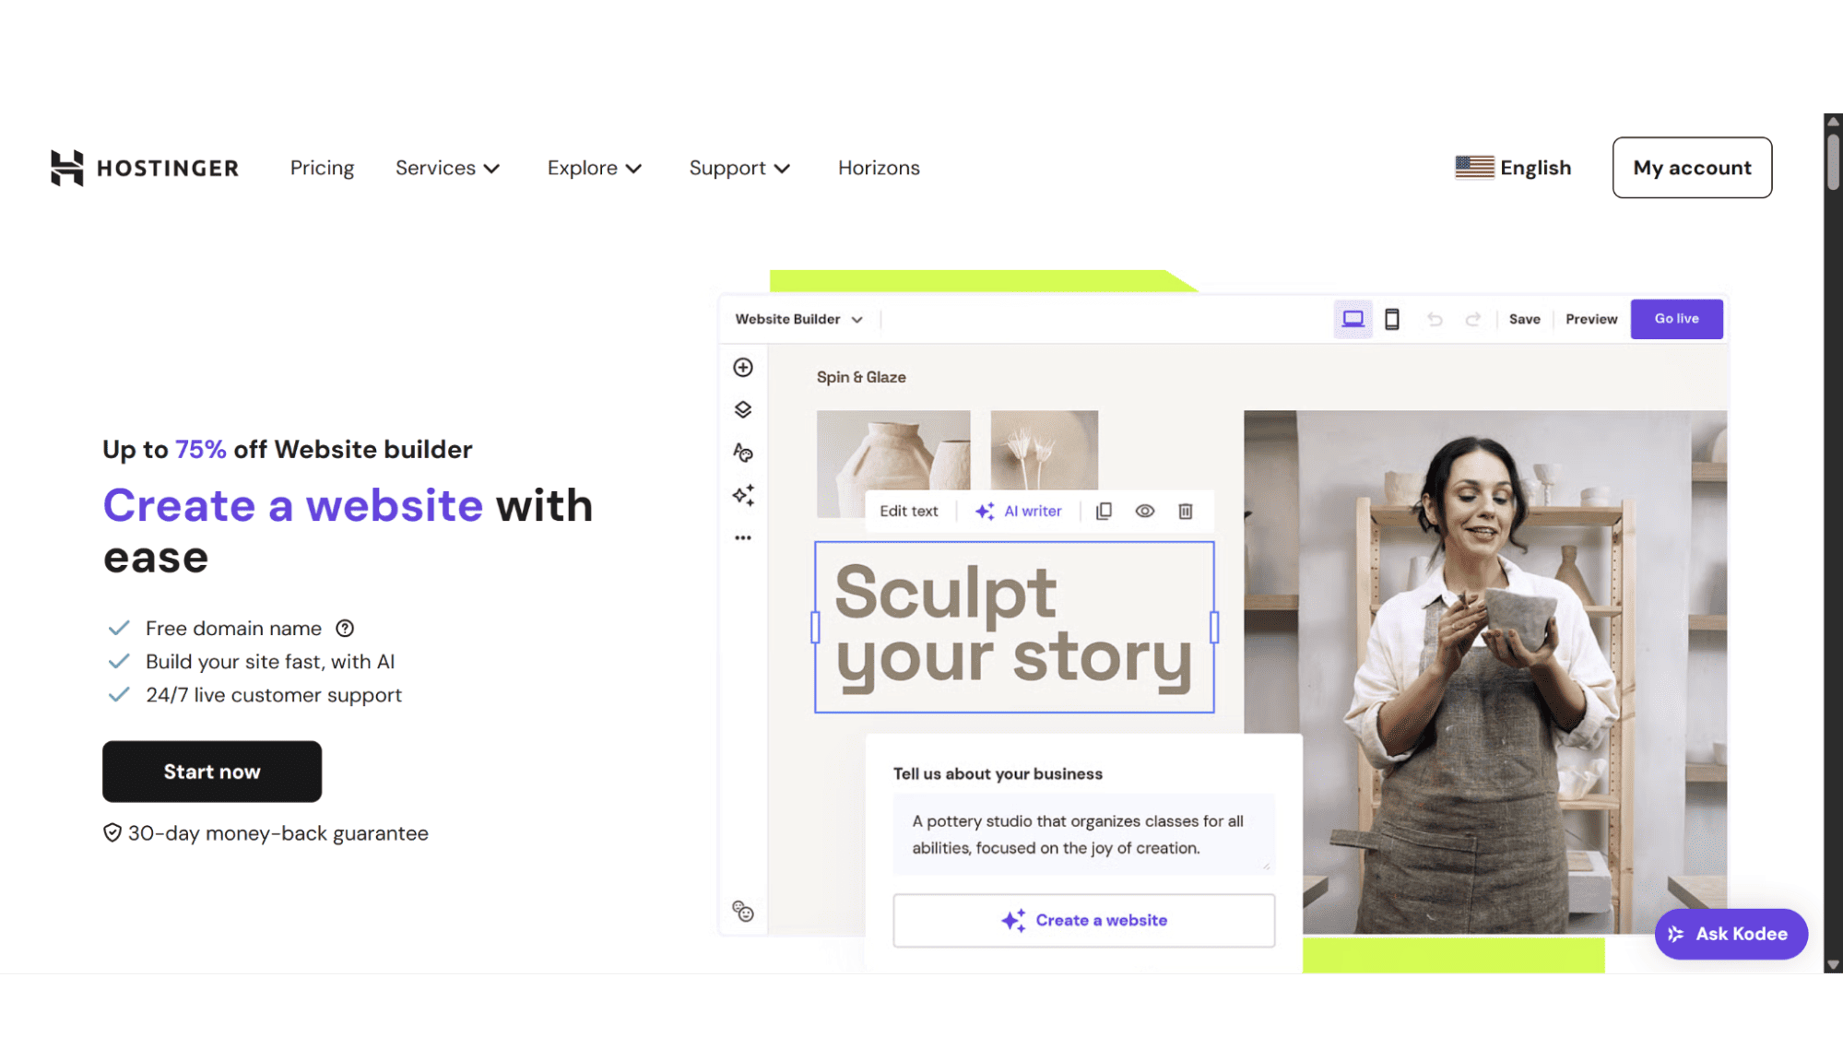Image resolution: width=1843 pixels, height=1037 pixels.
Task: Click the business description text field
Action: [1083, 834]
